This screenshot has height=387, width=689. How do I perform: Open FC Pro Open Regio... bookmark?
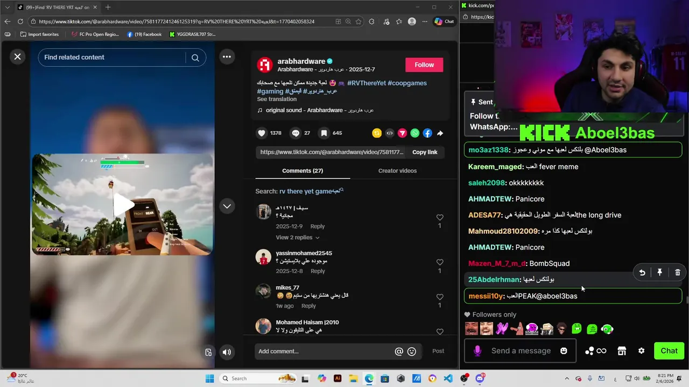(95, 34)
